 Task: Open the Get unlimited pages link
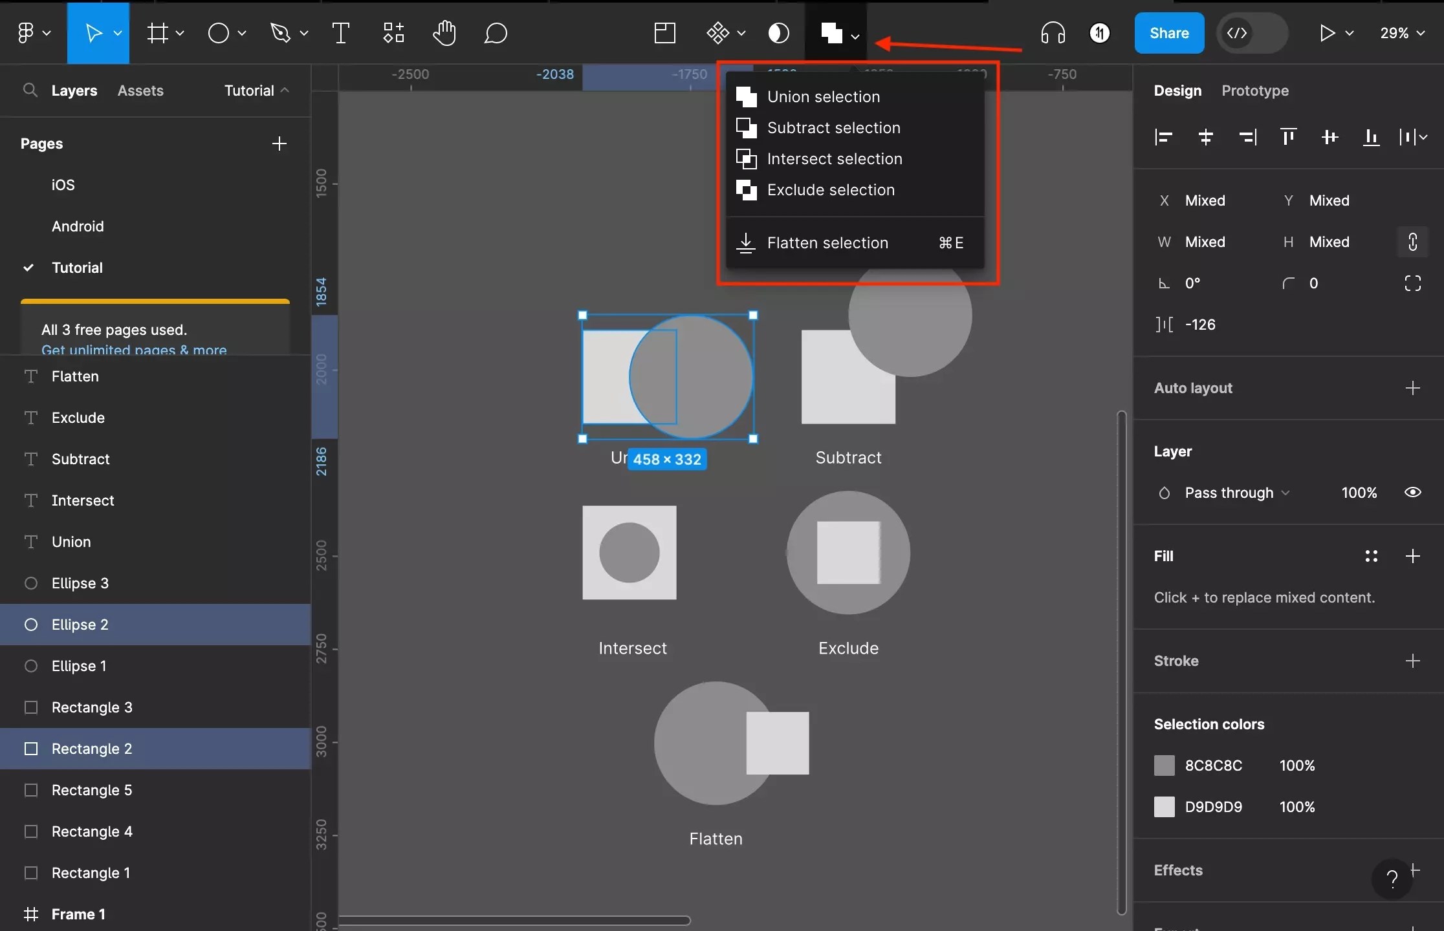(x=133, y=350)
